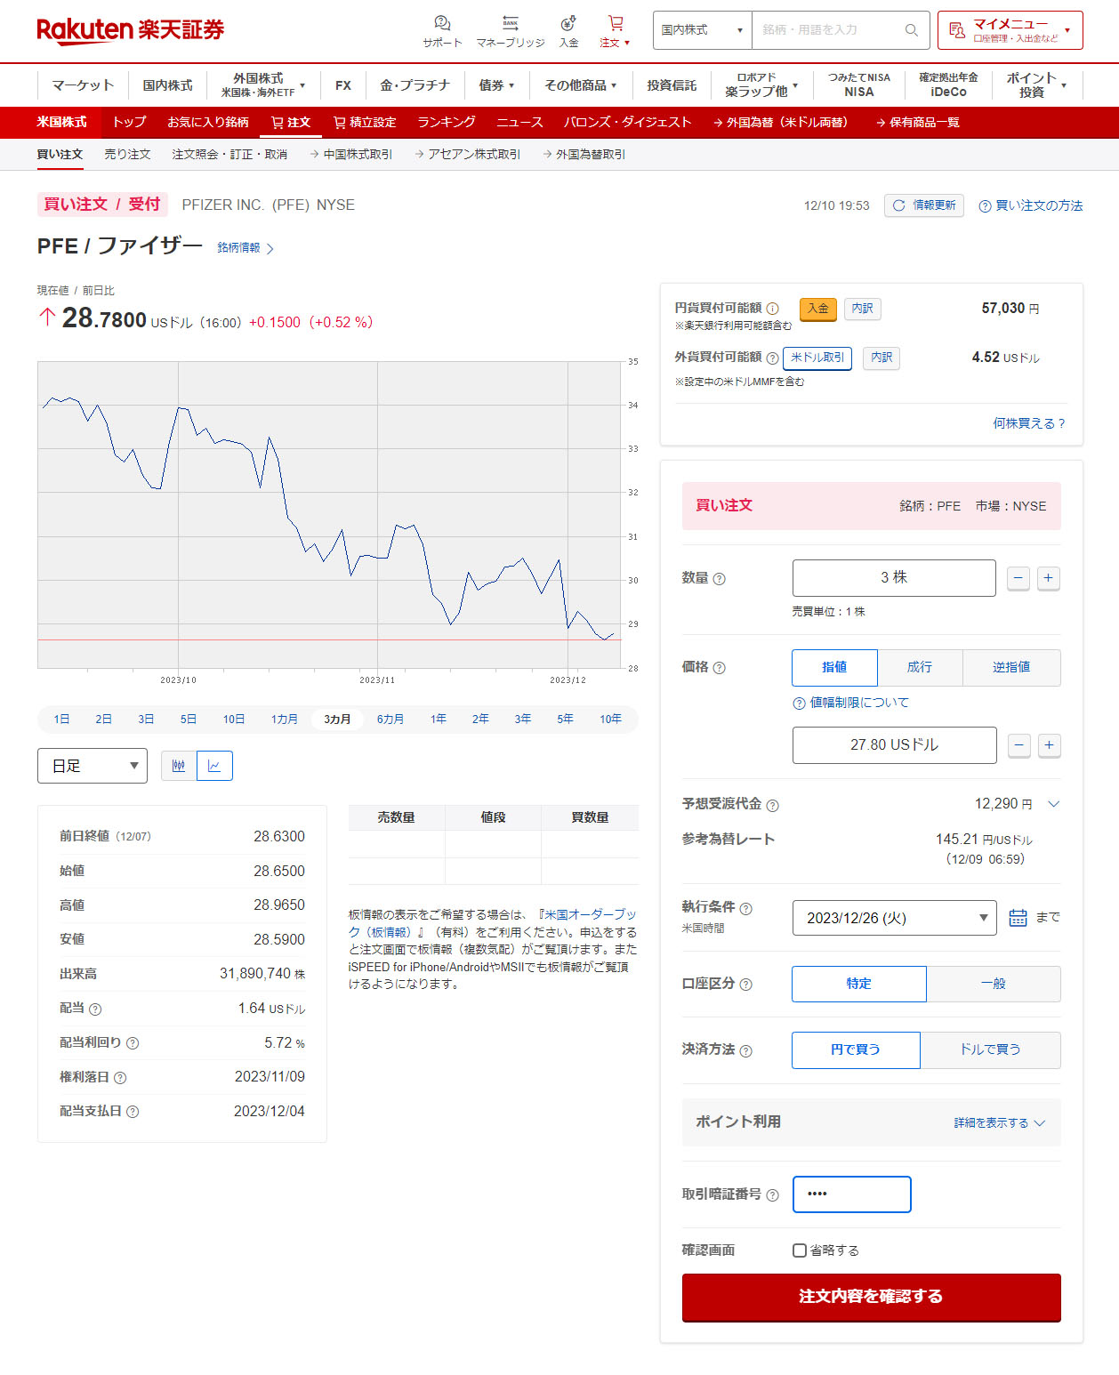Go to ランキング in red menu
The width and height of the screenshot is (1119, 1375).
[x=446, y=122]
